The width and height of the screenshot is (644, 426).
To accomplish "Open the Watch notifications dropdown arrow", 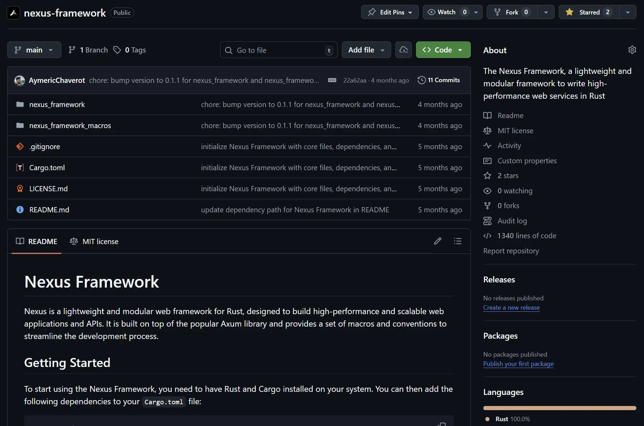I will click(476, 12).
